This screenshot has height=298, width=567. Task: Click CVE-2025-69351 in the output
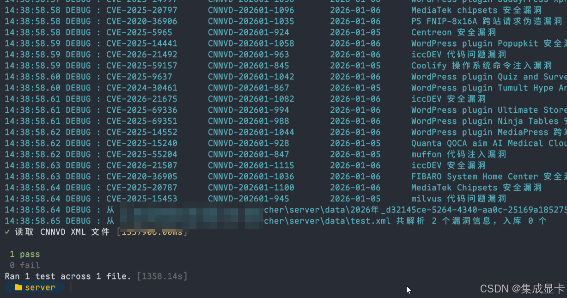click(x=141, y=121)
